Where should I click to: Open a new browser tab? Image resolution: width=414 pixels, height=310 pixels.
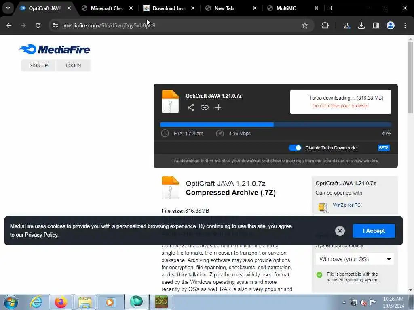coord(331,8)
